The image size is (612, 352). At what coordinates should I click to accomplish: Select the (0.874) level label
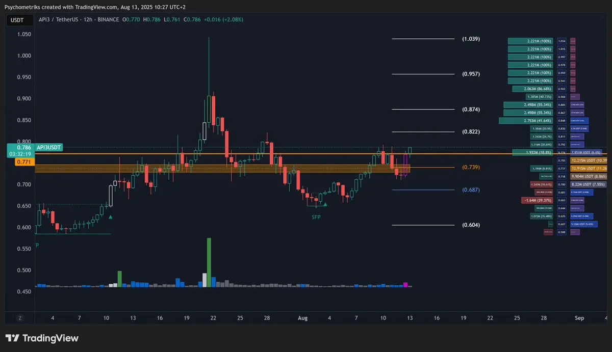pyautogui.click(x=471, y=110)
